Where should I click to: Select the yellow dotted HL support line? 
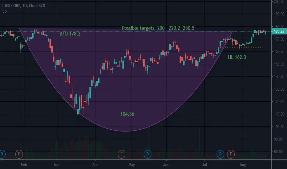240,48
